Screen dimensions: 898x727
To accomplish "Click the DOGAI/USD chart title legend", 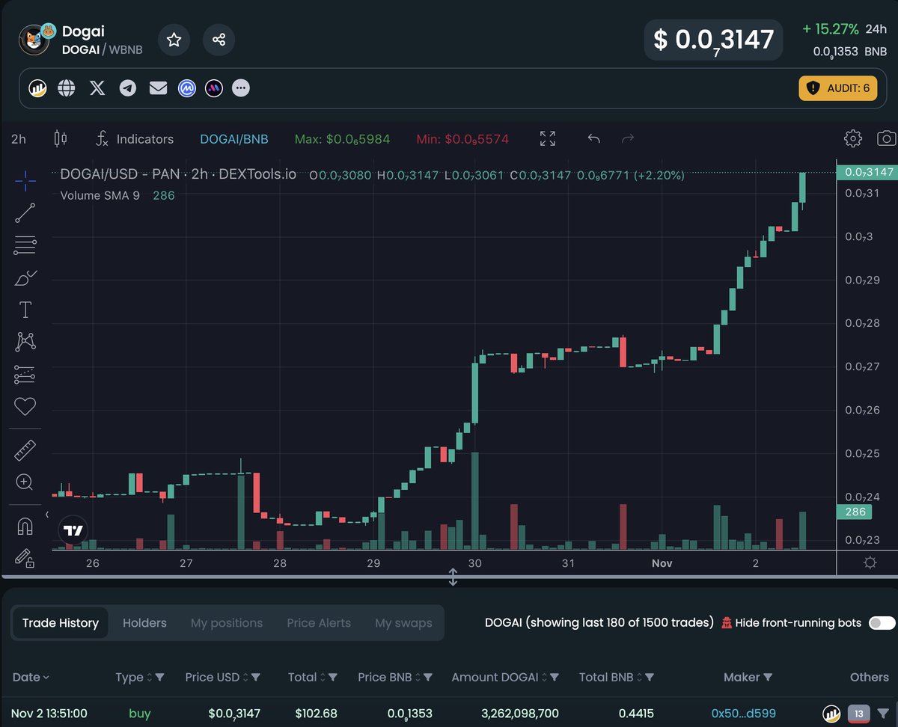I will coord(178,175).
